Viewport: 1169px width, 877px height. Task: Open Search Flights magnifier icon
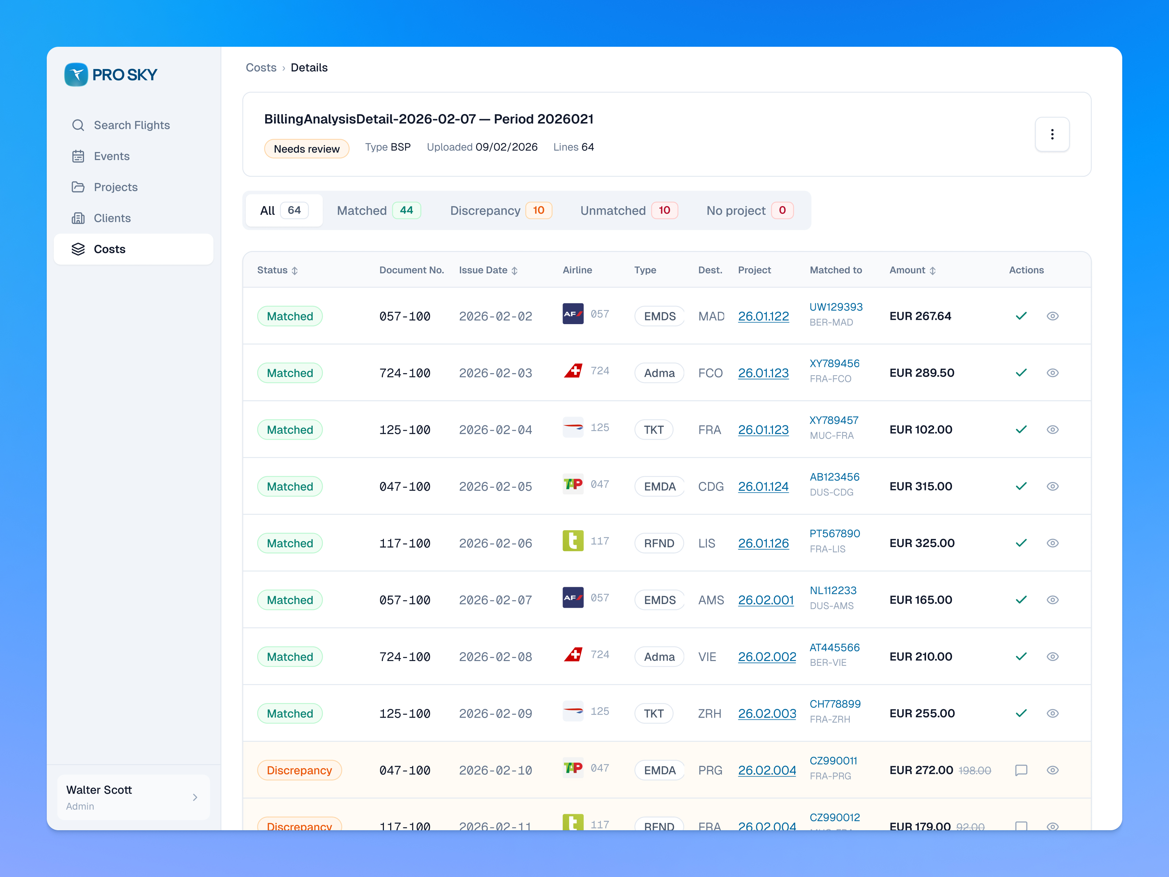click(x=78, y=125)
